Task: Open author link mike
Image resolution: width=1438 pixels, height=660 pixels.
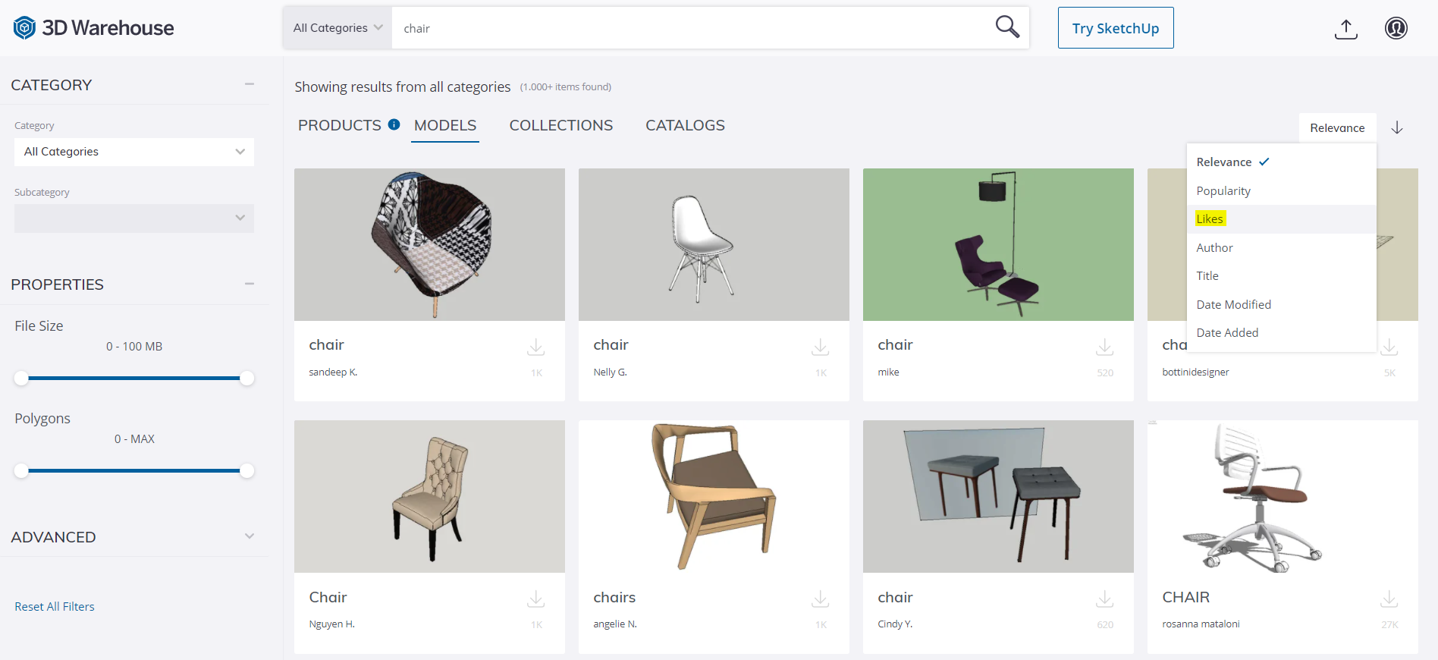Action: 888,372
